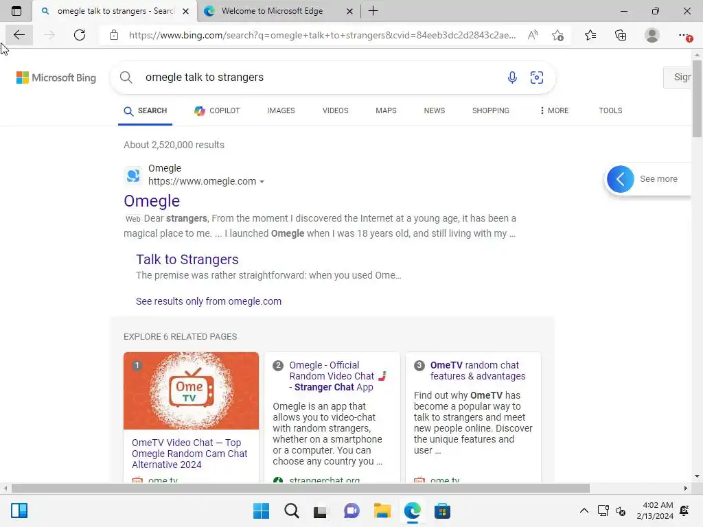
Task: Switch to MAPS results tab
Action: 386,110
